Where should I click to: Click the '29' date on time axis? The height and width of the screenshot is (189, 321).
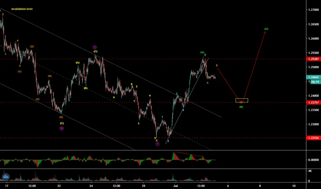point(144,186)
